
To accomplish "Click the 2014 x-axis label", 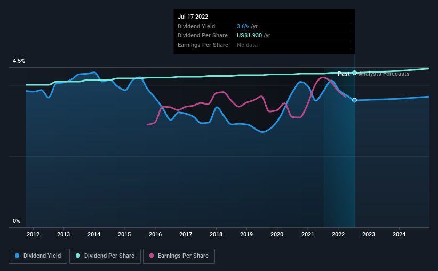I will coord(94,234).
